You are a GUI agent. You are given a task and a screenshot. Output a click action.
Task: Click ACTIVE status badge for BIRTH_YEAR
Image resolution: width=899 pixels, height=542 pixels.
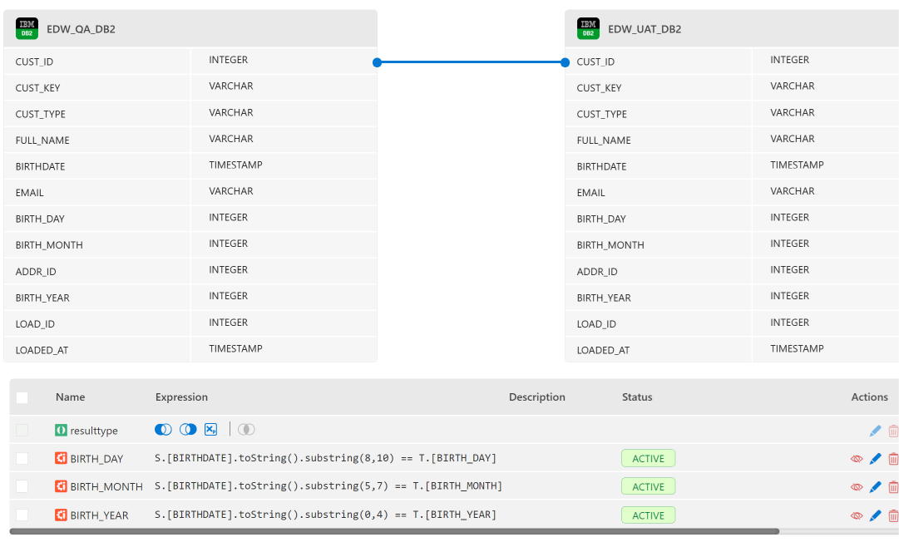tap(648, 515)
